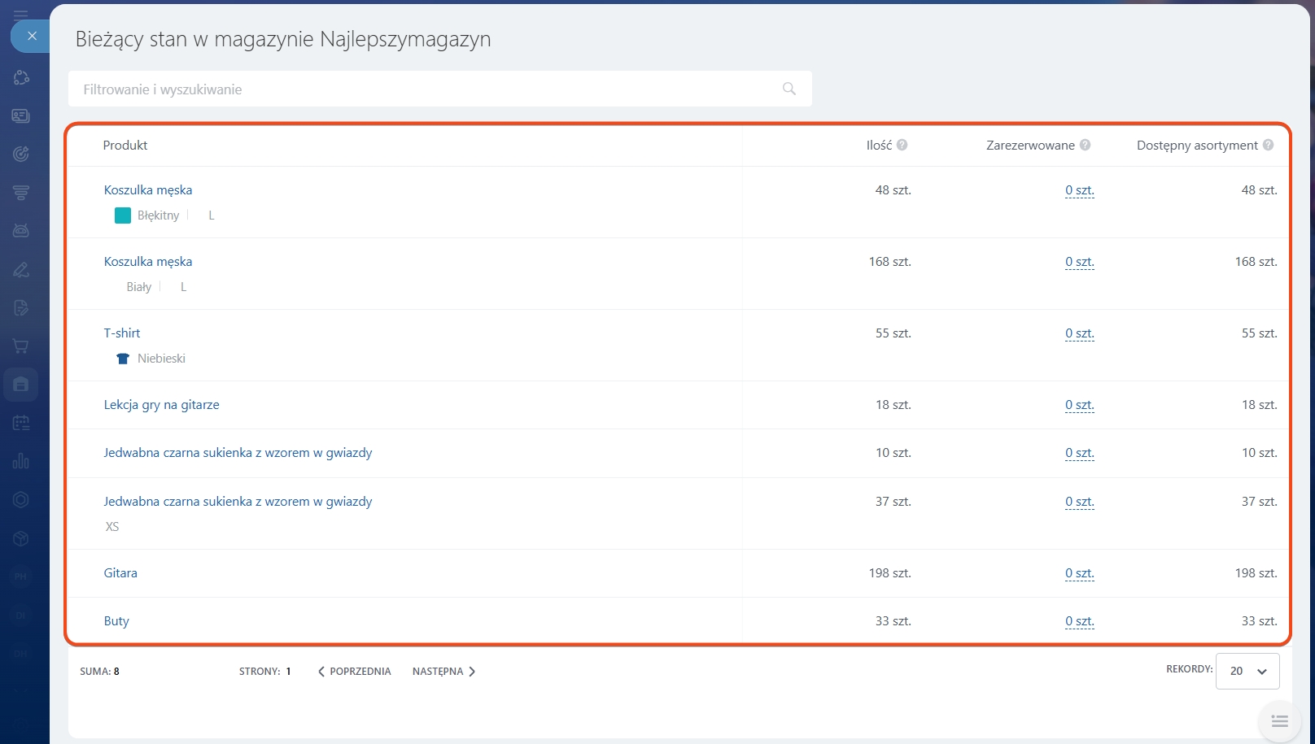Click the funnel icon in sidebar
Viewport: 1315px width, 744px height.
[x=21, y=193]
